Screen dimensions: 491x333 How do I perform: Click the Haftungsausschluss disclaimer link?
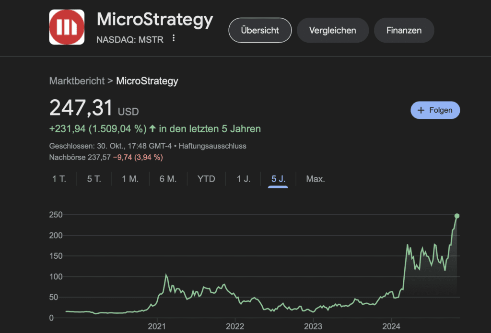click(212, 146)
